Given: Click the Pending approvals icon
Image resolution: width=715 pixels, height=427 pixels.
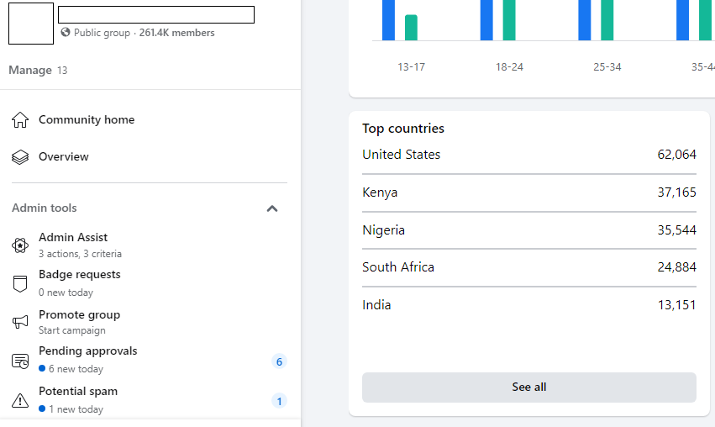Looking at the screenshot, I should click(20, 361).
